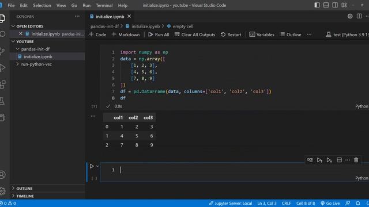Click Ln 3, Col 3 status item
The image size is (369, 207).
pos(267,203)
